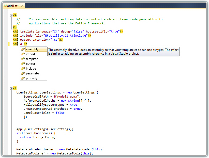Close the Model1.tt* tab
This screenshot has width=209, height=158.
(x=22, y=6)
